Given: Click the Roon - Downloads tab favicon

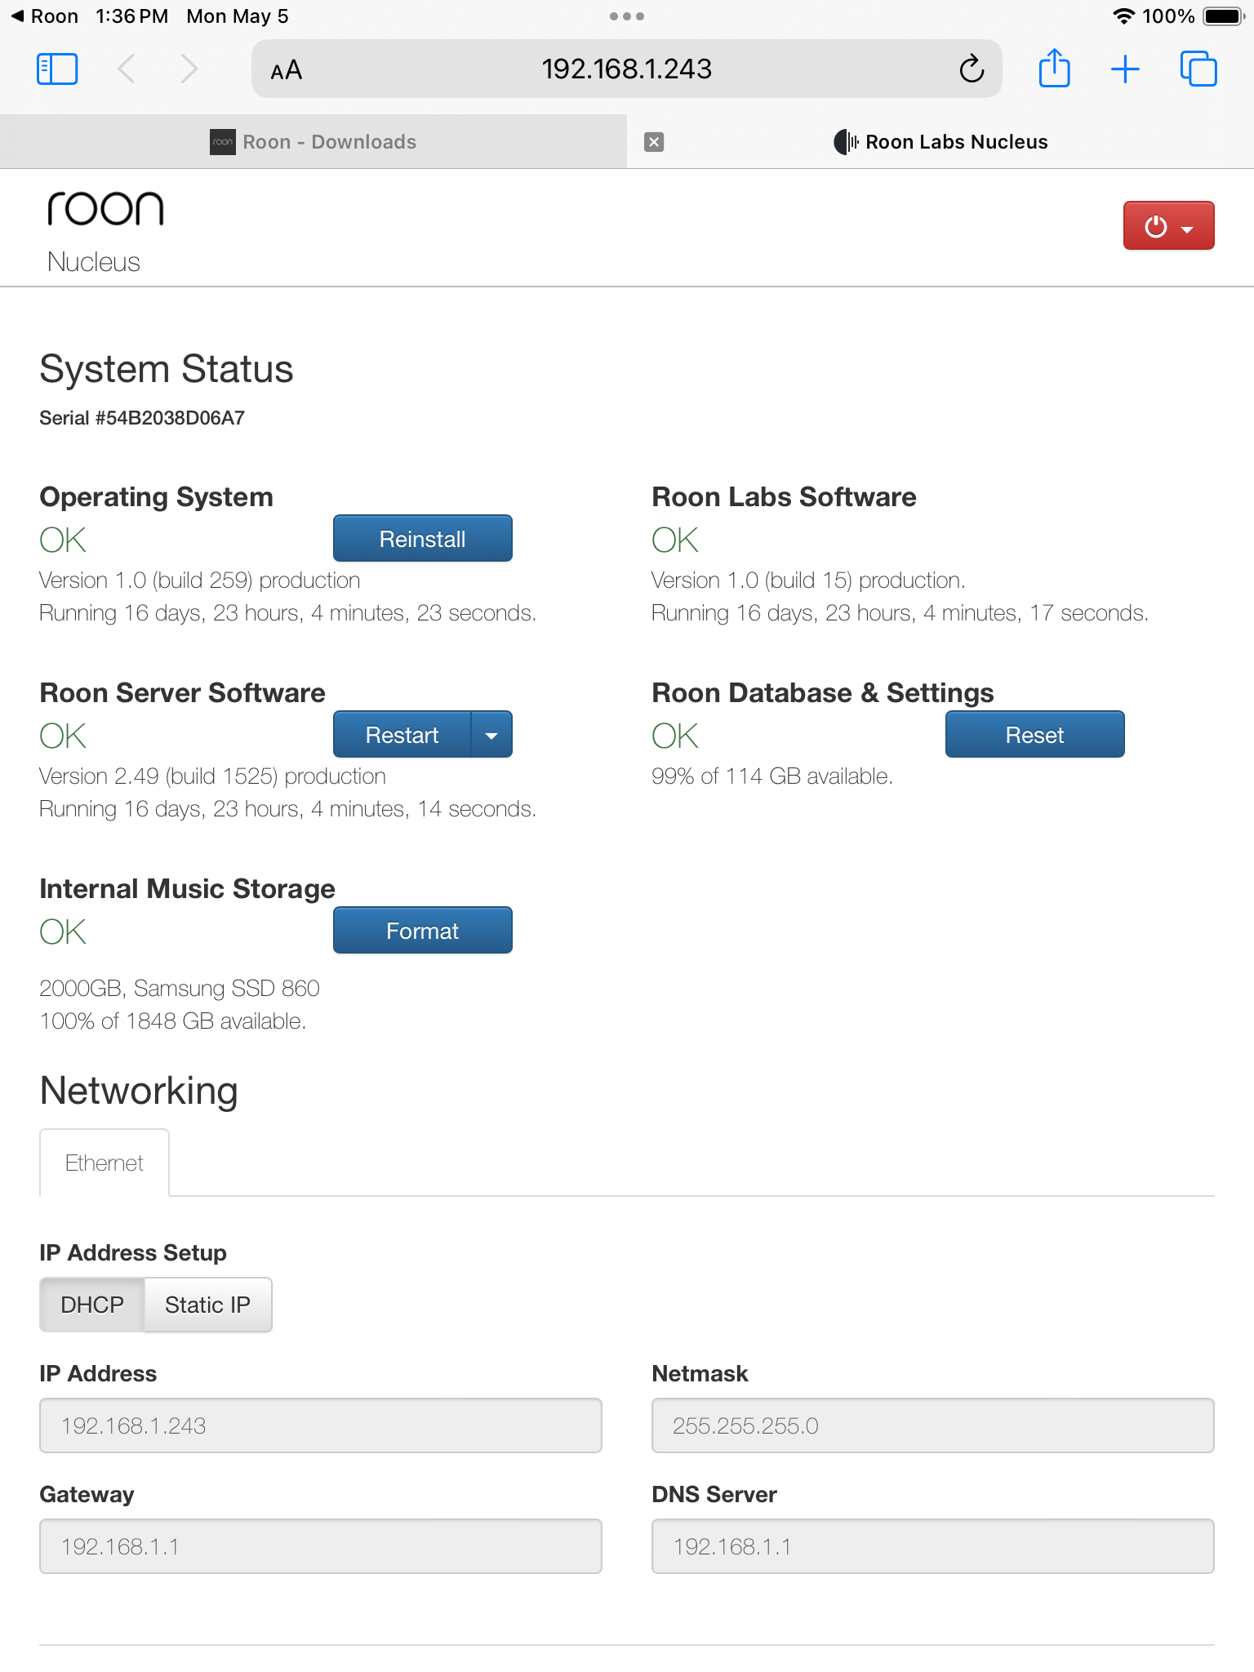Looking at the screenshot, I should click(x=222, y=142).
